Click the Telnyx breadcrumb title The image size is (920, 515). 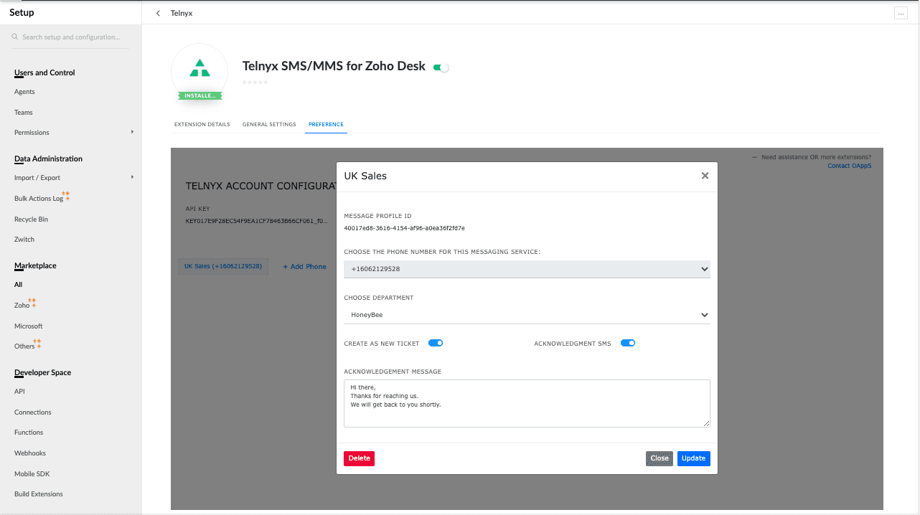point(182,13)
